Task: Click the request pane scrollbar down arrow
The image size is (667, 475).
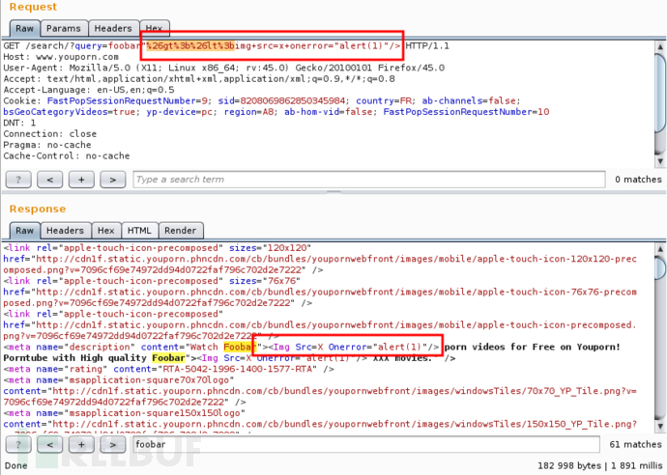Action: tap(660, 161)
